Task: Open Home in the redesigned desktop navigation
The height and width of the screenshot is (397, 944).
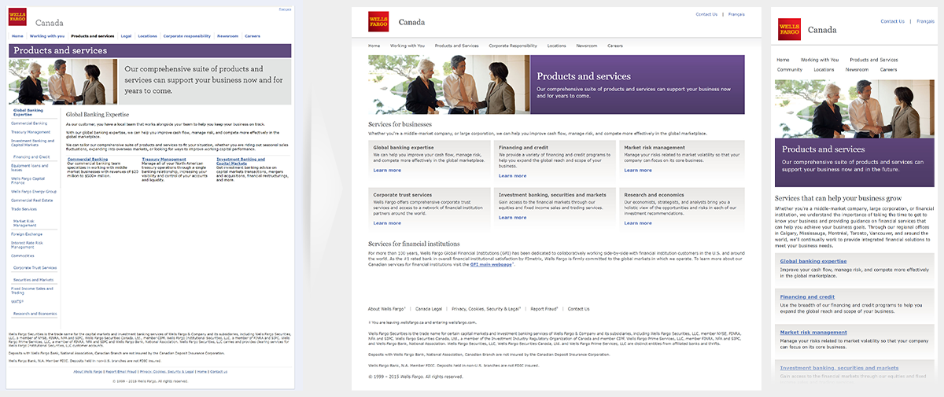Action: [374, 46]
